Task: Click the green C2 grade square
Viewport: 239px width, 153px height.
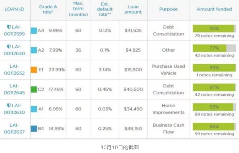Action: (33, 89)
